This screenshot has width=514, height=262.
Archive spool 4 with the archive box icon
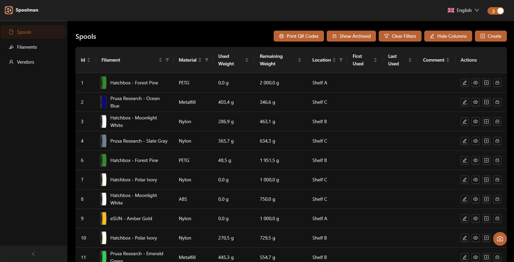point(497,141)
